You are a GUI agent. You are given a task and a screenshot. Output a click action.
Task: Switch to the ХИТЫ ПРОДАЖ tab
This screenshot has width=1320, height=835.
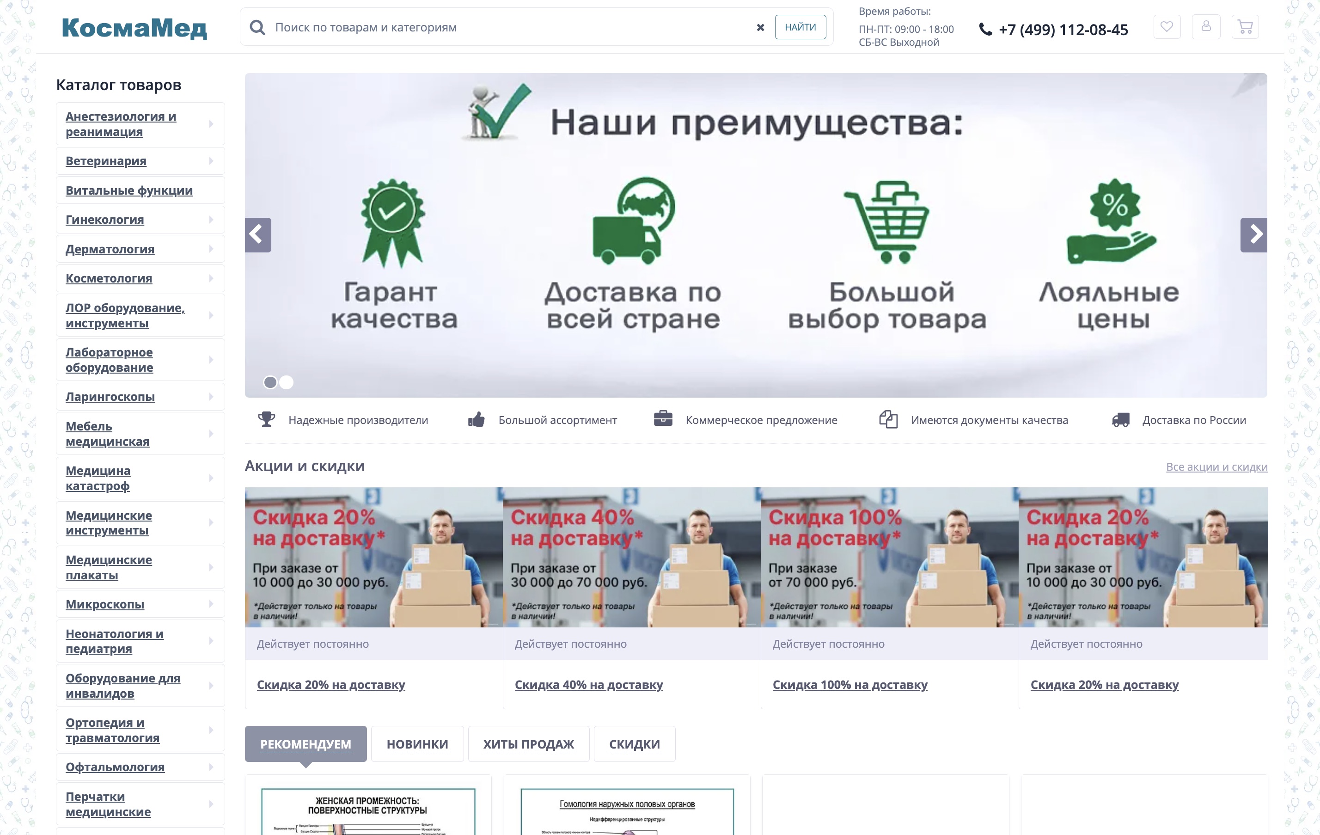pos(528,743)
